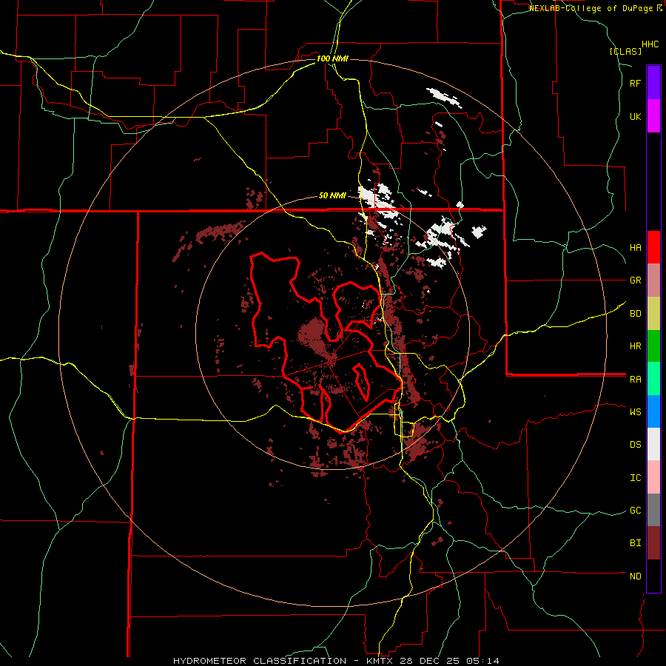Click the WS legend label

(635, 411)
